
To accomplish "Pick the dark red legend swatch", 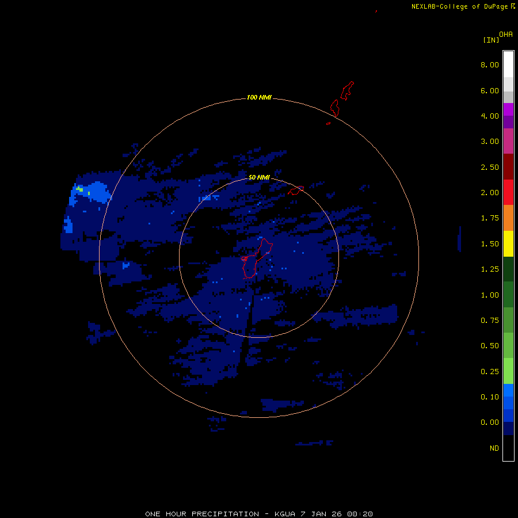I will tap(508, 167).
